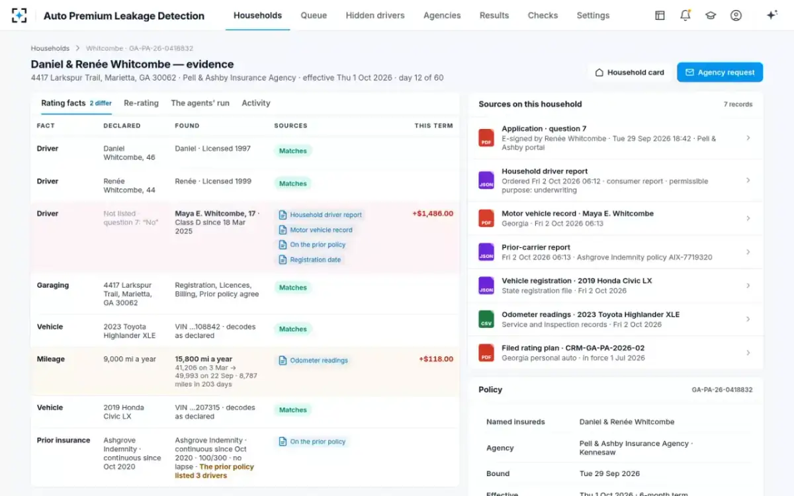Click the 9,000 mi a year declared value
The image size is (794, 496).
pos(130,359)
